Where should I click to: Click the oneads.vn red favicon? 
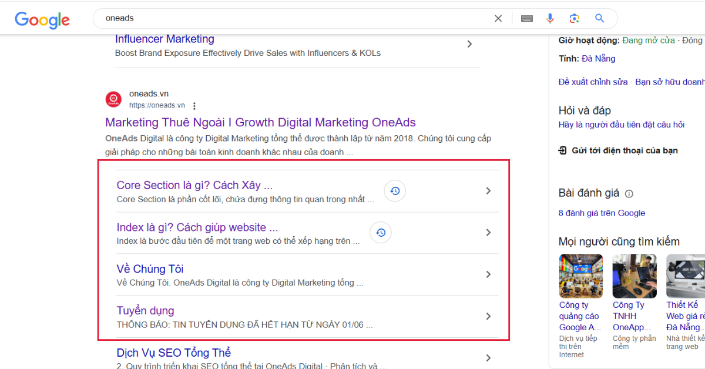click(113, 99)
